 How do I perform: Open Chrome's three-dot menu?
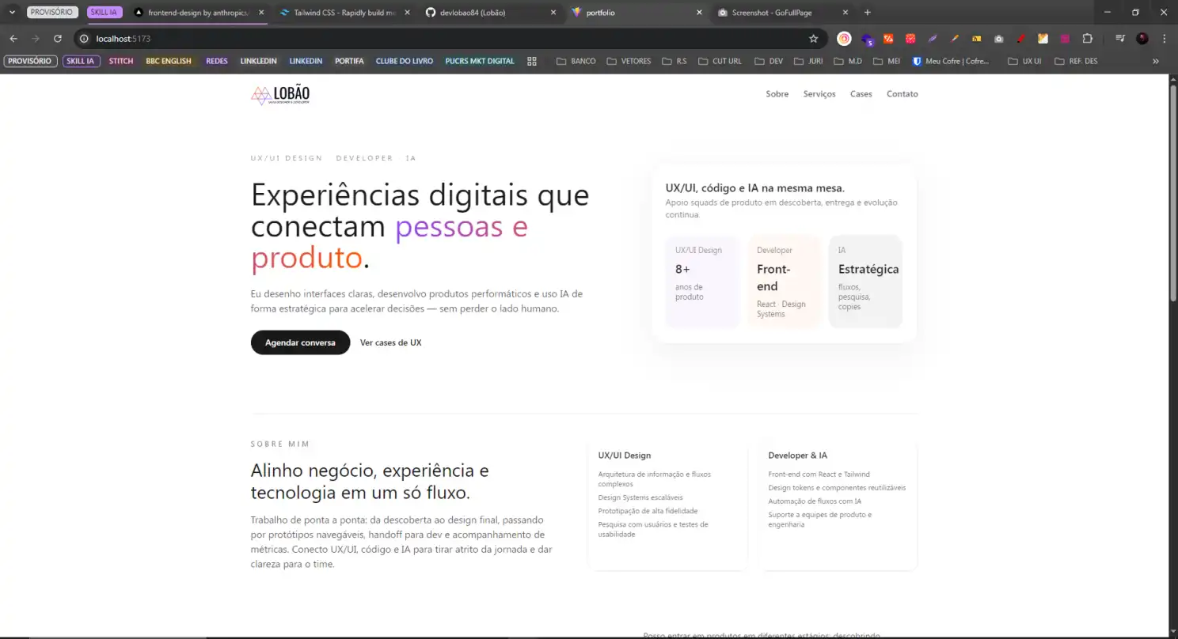coord(1164,38)
